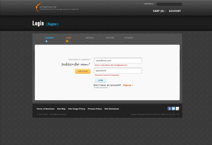The image size is (212, 145).
Task: Focus the email address input field
Action: (118, 60)
